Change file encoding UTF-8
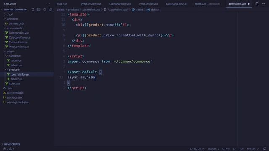The height and width of the screenshot is (151, 269). (226, 149)
